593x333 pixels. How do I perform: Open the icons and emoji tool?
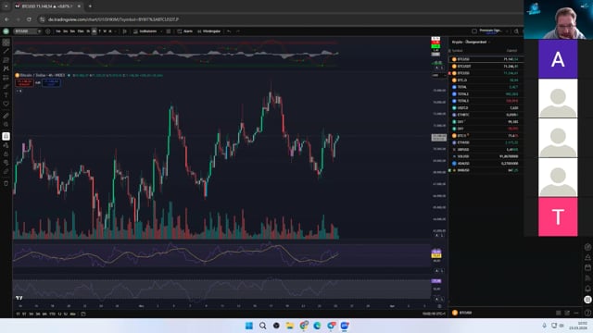coord(6,104)
